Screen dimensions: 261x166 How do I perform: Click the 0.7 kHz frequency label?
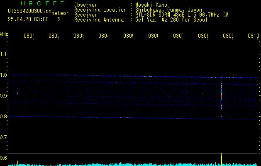click(x=3, y=137)
